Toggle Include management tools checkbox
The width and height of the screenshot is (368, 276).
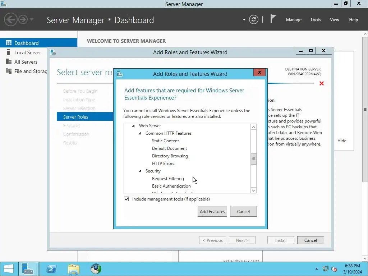(126, 199)
